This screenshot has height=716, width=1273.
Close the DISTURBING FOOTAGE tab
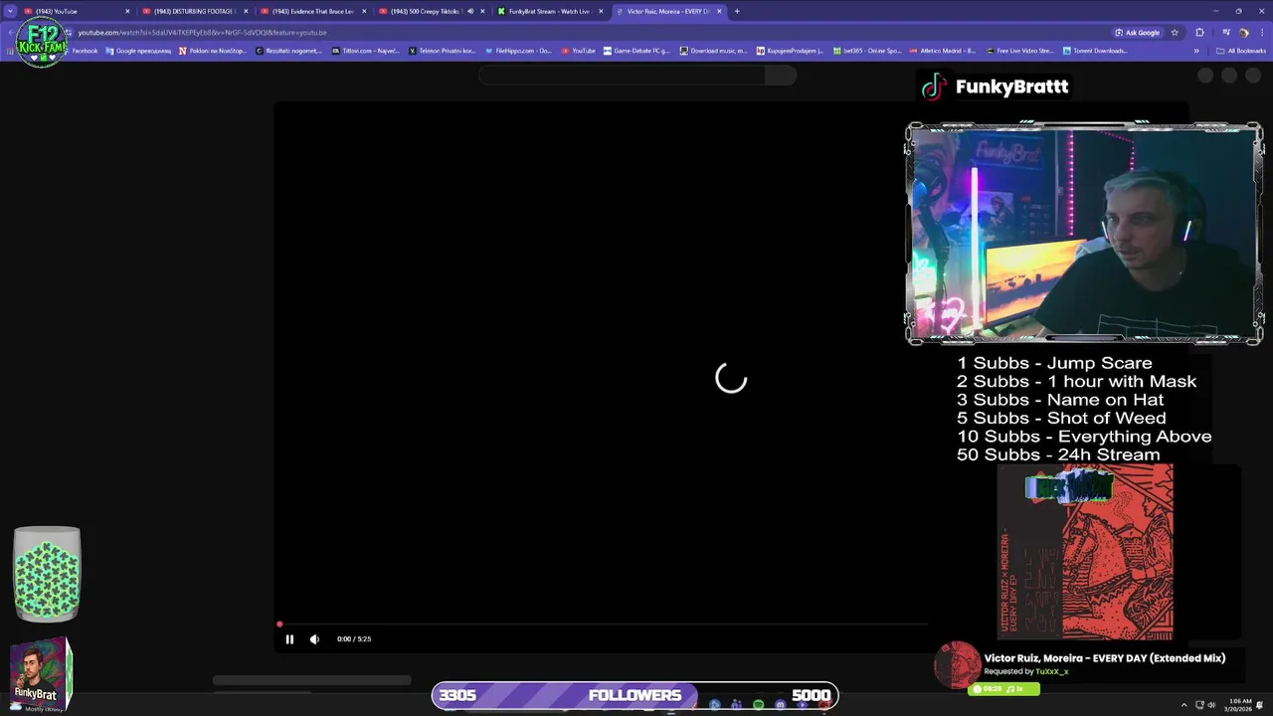click(246, 11)
